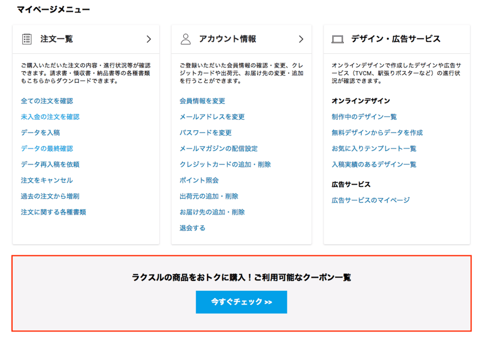The image size is (492, 340).
Task: Open 会員情報を変更 link
Action: coord(203,101)
